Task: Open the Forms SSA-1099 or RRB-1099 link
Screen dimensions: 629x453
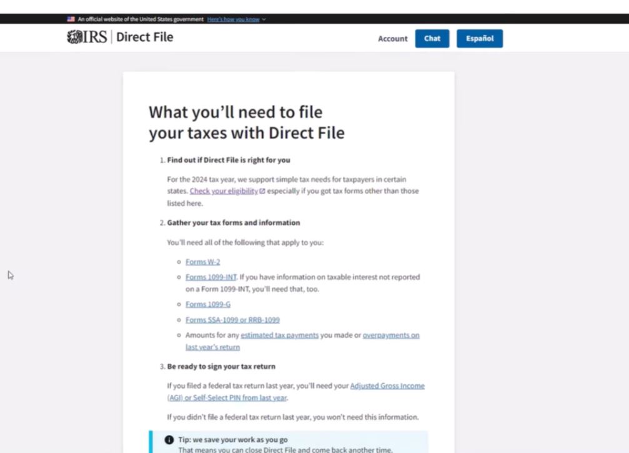Action: point(232,319)
